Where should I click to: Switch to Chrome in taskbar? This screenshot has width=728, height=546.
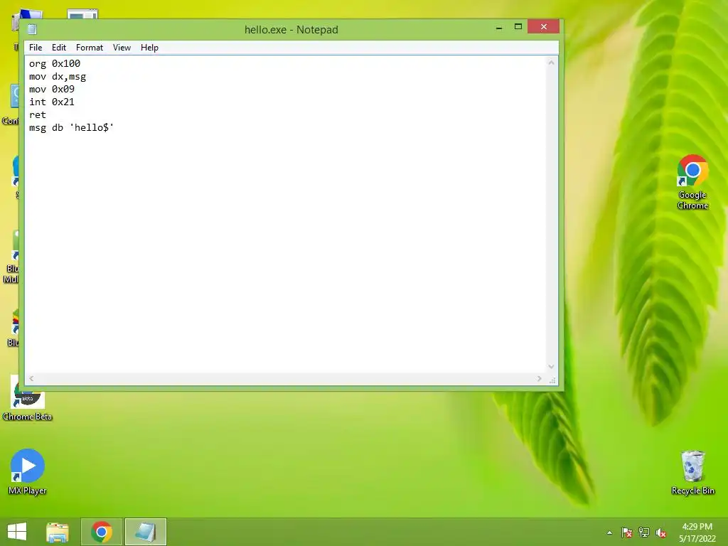pyautogui.click(x=101, y=532)
